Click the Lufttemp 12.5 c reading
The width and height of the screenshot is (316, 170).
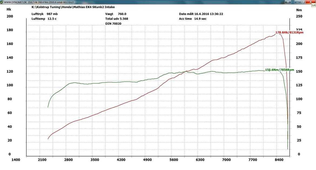pos(44,19)
